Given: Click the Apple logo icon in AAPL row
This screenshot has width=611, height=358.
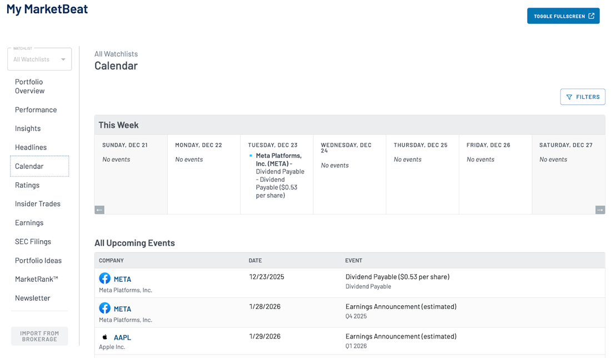Looking at the screenshot, I should [x=104, y=337].
